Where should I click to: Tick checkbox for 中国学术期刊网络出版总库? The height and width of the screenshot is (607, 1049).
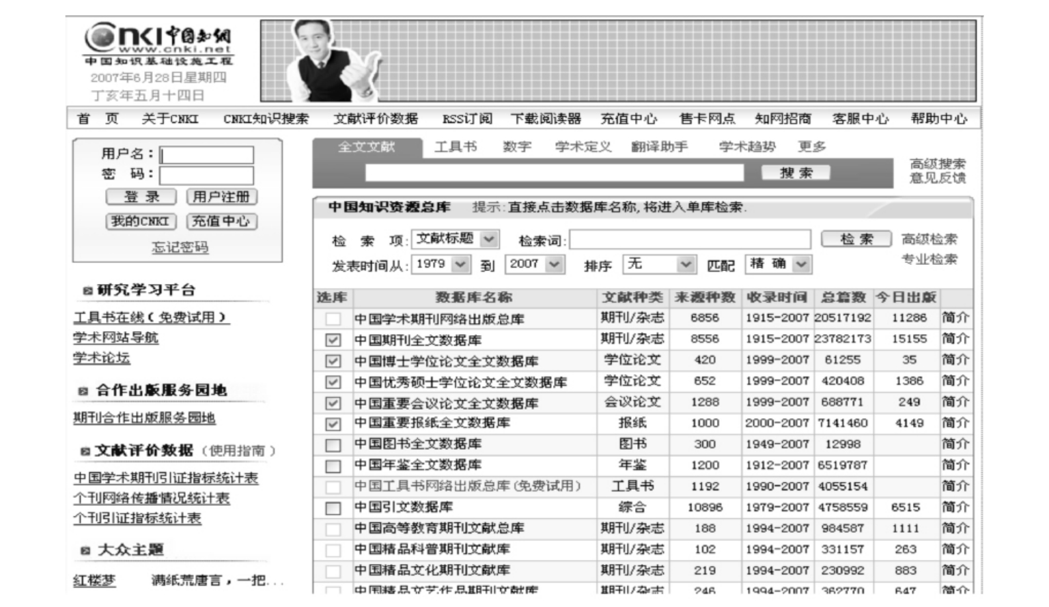coord(333,319)
